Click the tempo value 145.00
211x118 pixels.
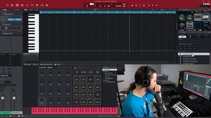[x=118, y=6]
